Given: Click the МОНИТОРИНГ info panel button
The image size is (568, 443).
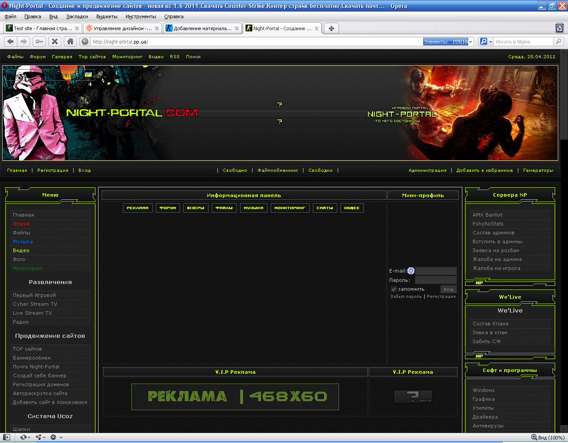Looking at the screenshot, I should [290, 208].
